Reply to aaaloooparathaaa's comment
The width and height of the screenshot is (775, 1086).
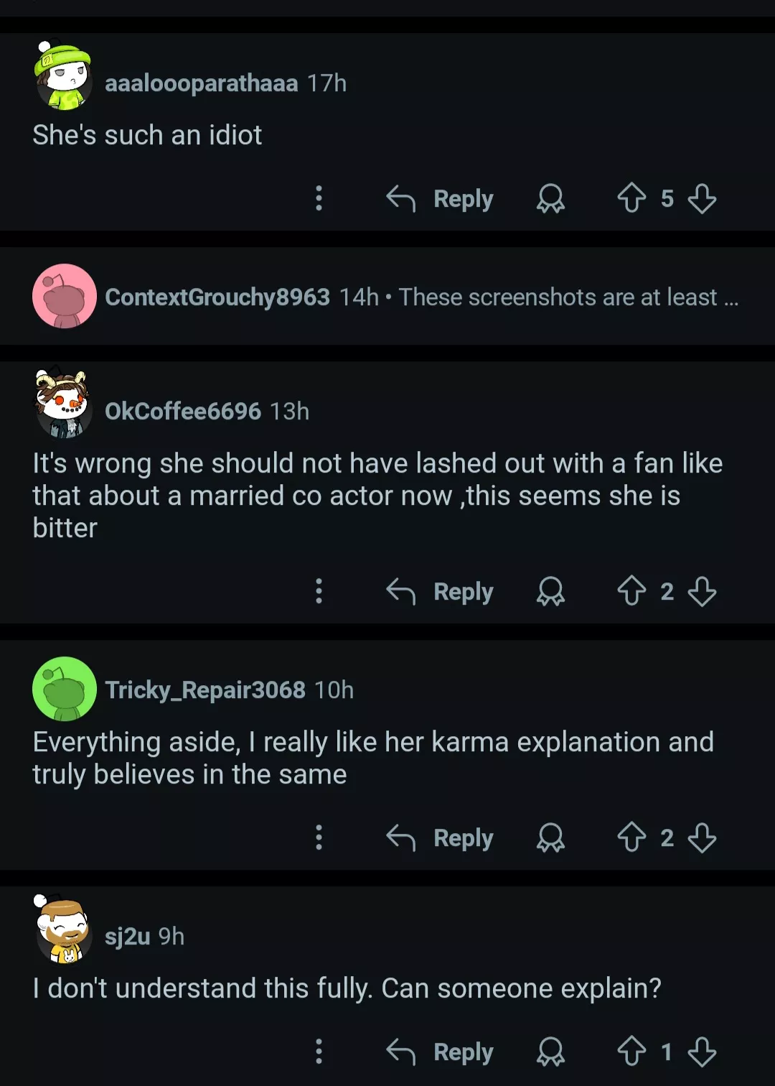coord(441,198)
